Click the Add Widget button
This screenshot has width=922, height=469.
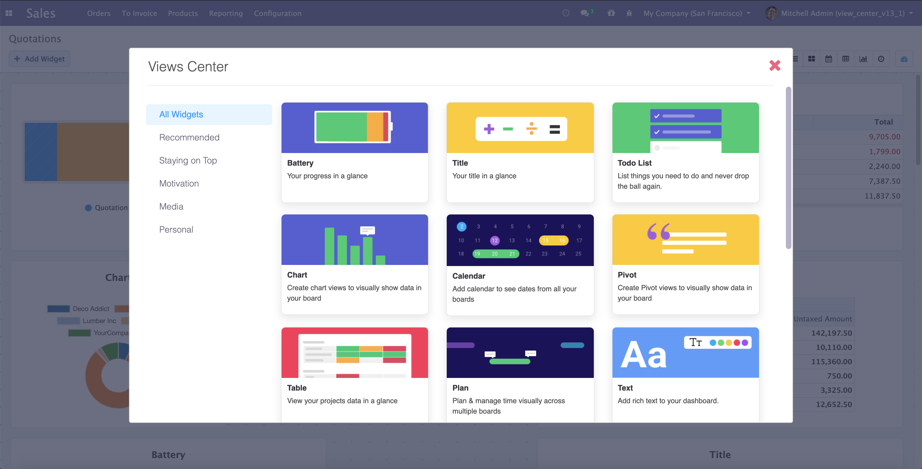[x=39, y=59]
